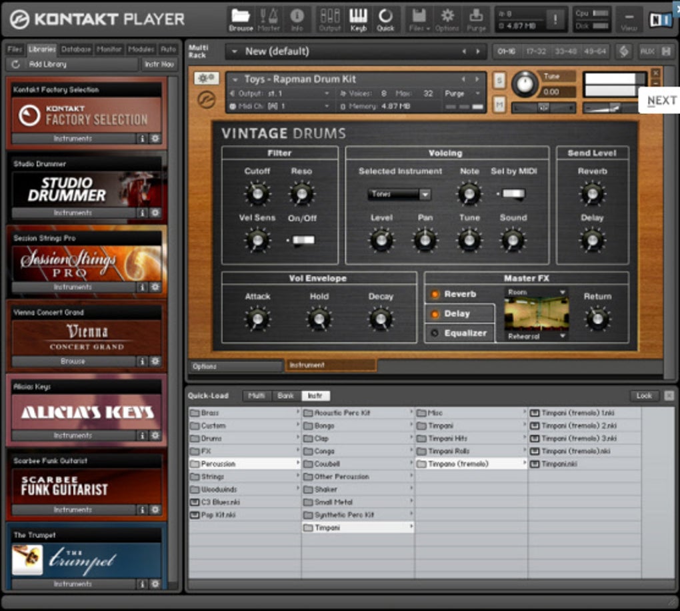Open info icon for Alicia's Keys library

point(142,435)
